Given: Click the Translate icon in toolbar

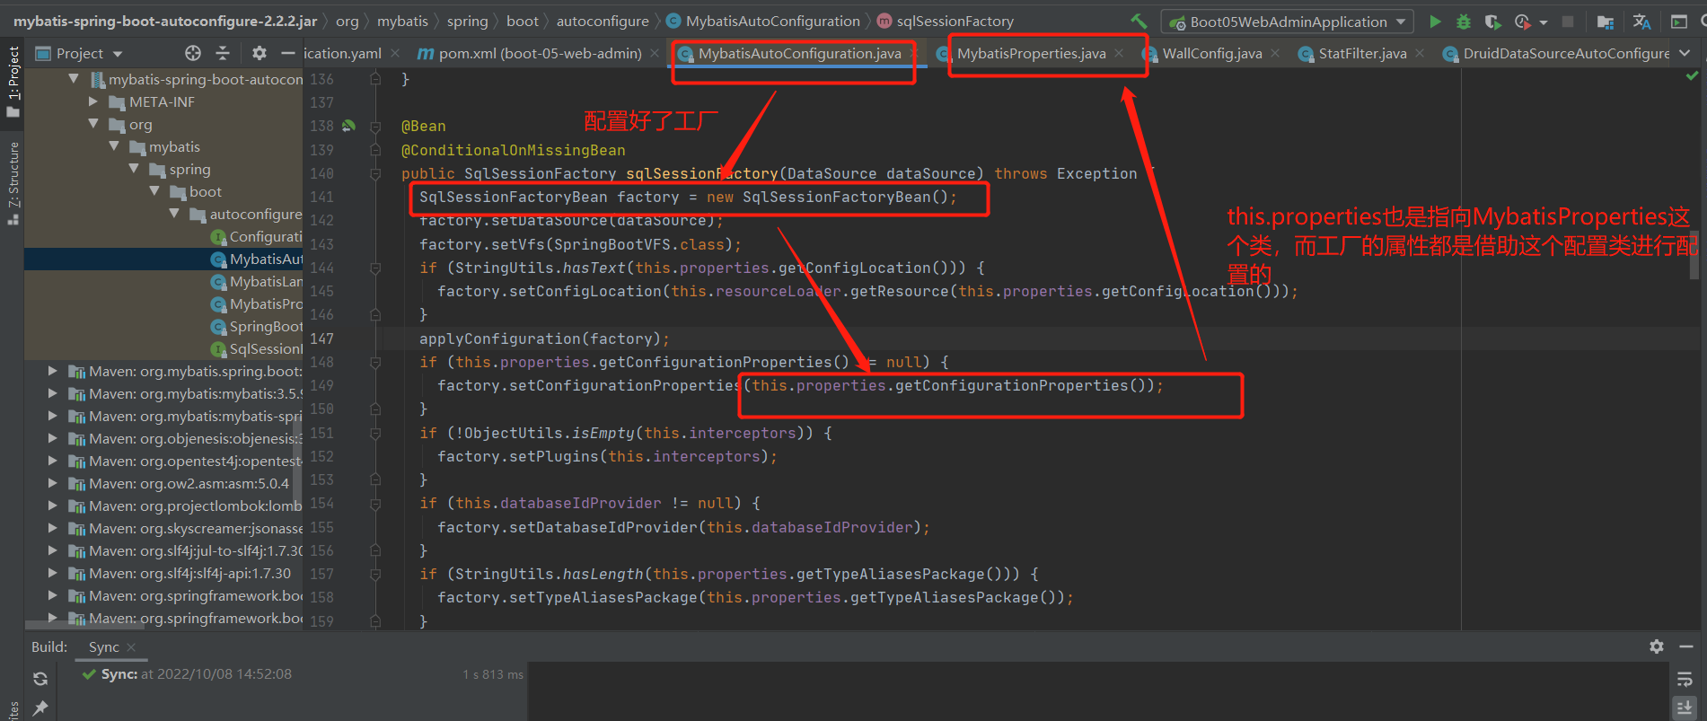Looking at the screenshot, I should point(1641,22).
